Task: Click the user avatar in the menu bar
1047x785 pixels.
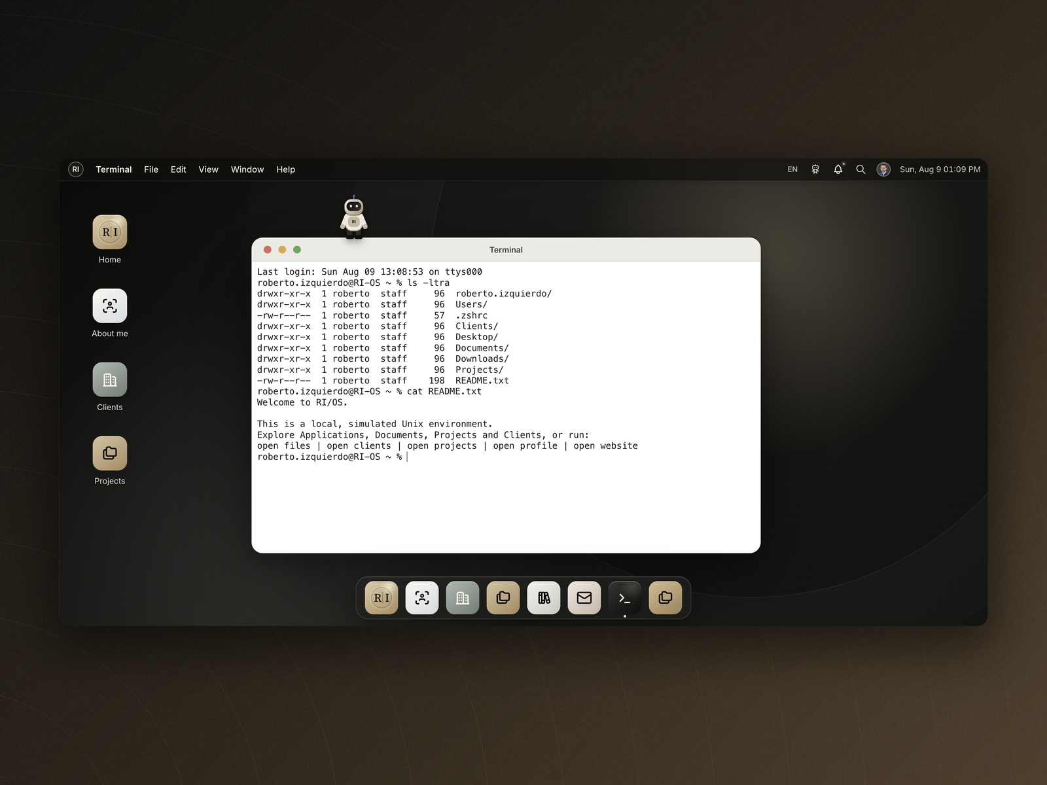Action: (883, 169)
